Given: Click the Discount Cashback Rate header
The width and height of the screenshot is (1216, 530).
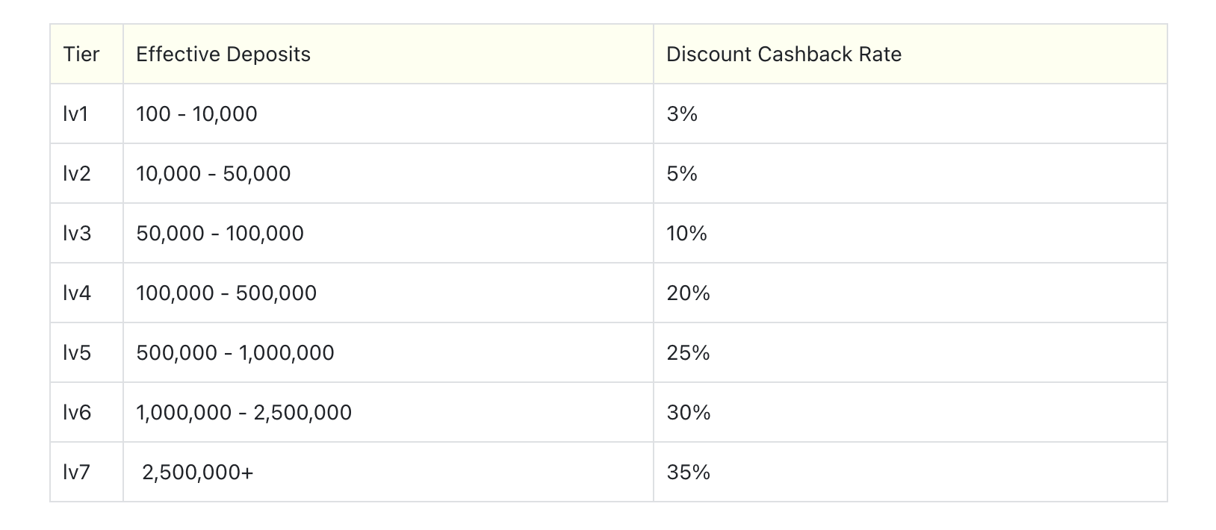Looking at the screenshot, I should (910, 54).
